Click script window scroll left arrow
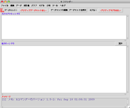This screenshot has height=108, width=130. click(2, 41)
